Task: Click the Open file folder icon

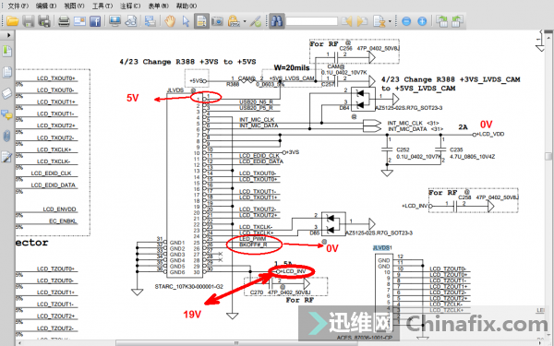Action: tap(12, 21)
